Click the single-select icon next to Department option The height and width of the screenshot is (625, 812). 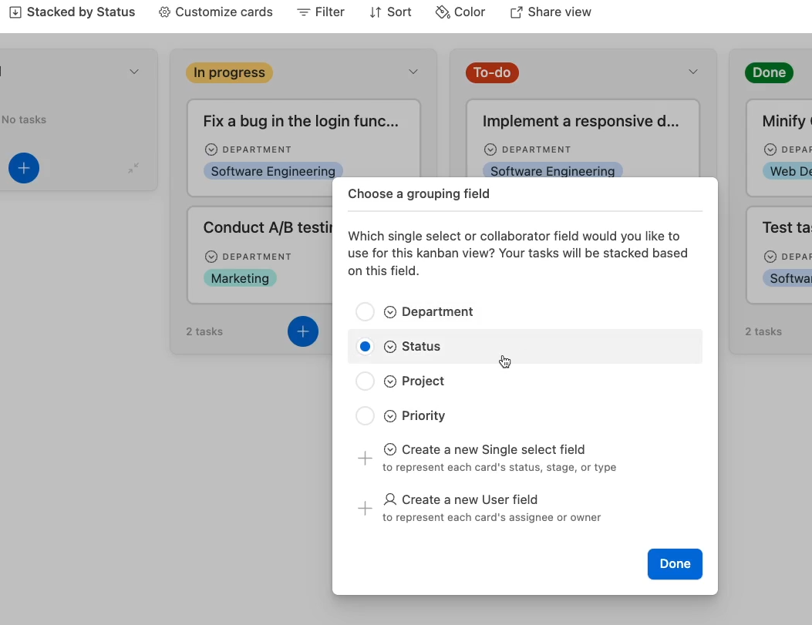tap(389, 311)
